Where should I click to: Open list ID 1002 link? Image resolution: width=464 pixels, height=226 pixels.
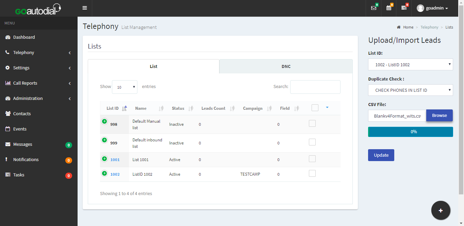pyautogui.click(x=115, y=174)
